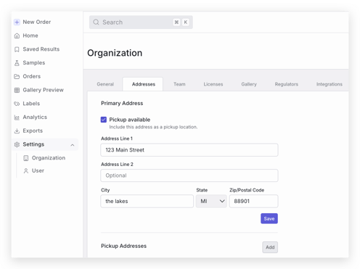Click the User person icon

(x=26, y=171)
